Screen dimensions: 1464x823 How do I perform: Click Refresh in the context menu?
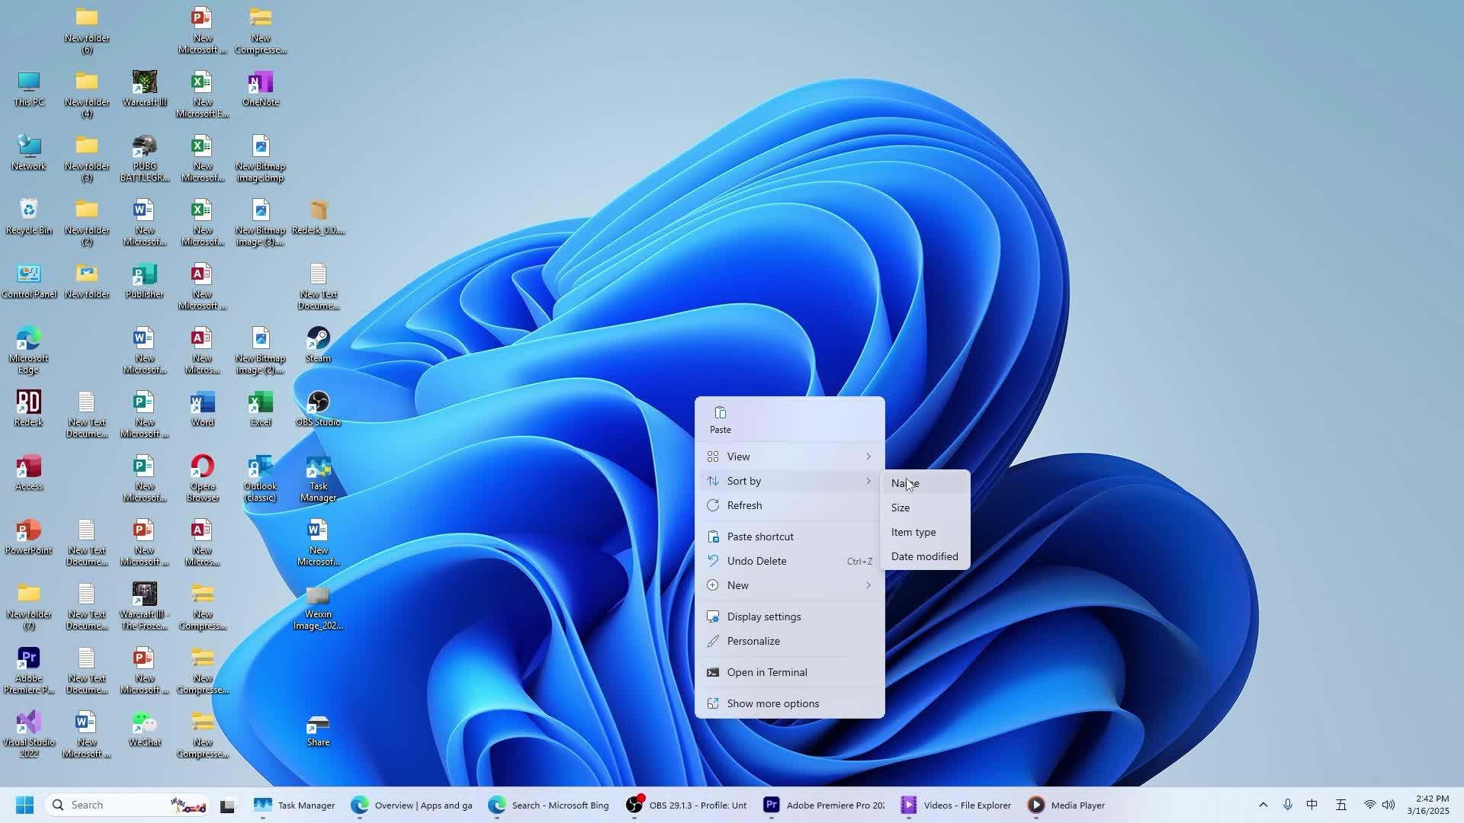coord(744,505)
